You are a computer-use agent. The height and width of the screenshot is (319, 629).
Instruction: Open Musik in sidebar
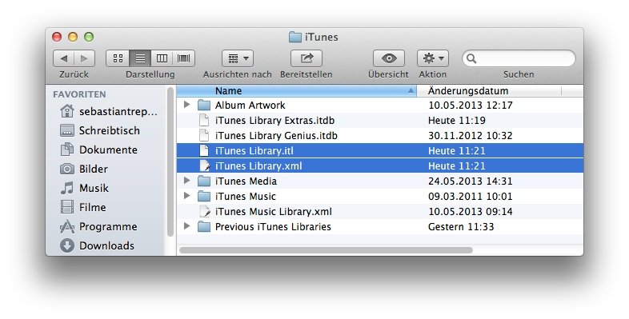[x=84, y=188]
